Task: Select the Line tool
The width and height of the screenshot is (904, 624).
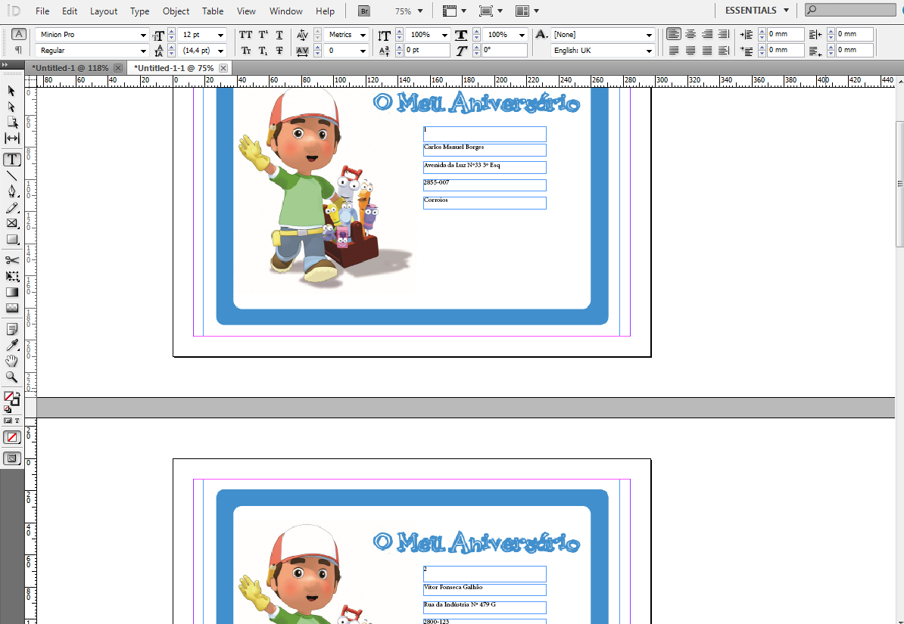Action: click(x=12, y=176)
